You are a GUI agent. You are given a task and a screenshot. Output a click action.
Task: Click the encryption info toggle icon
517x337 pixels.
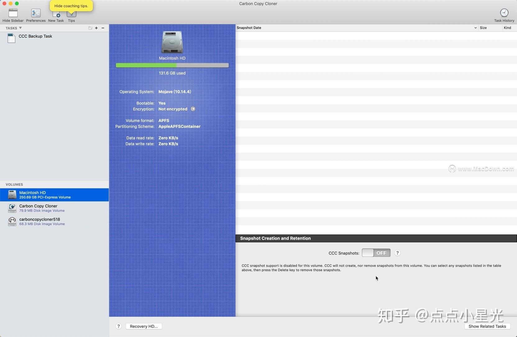point(193,109)
